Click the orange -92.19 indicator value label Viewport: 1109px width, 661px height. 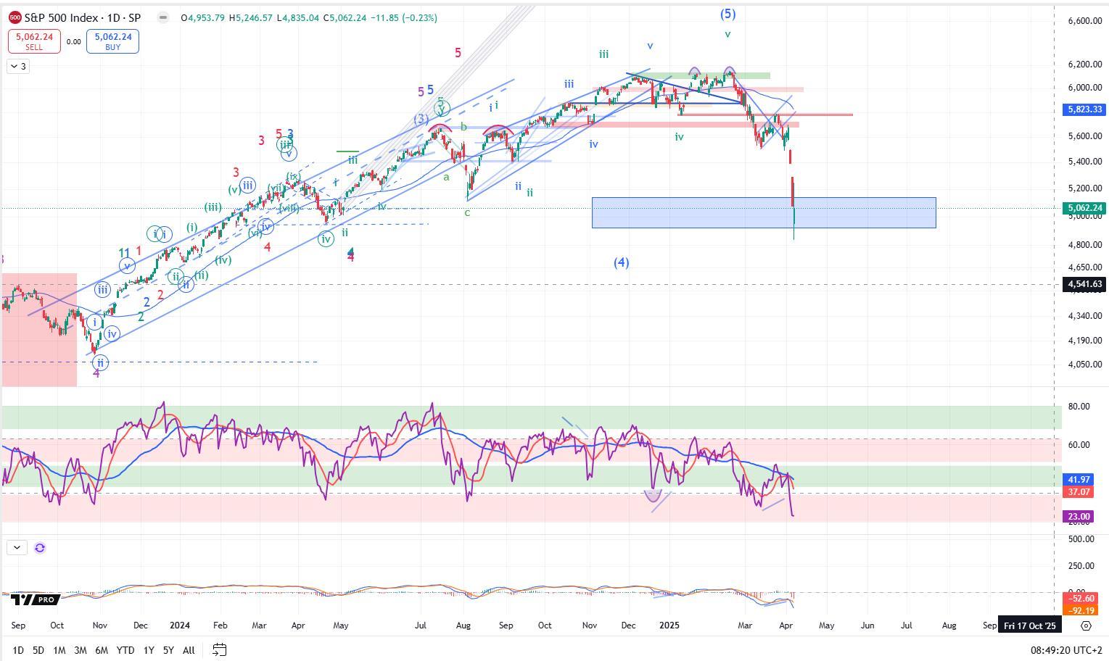[1081, 610]
